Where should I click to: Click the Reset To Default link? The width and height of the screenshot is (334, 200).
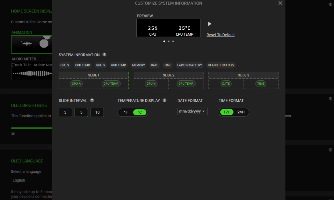pyautogui.click(x=220, y=35)
